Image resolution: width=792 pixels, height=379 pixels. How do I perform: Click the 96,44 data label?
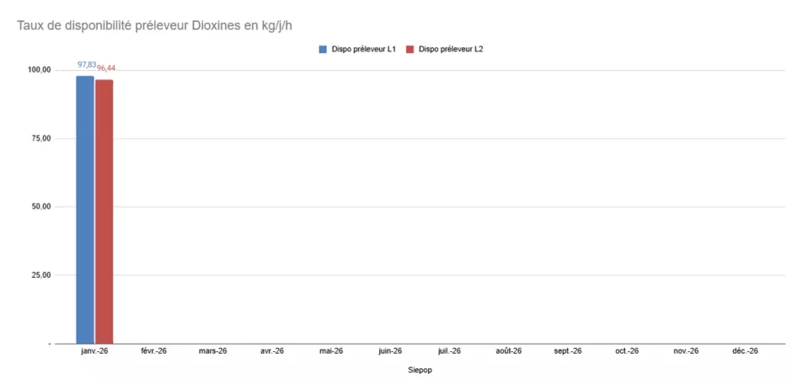[106, 68]
